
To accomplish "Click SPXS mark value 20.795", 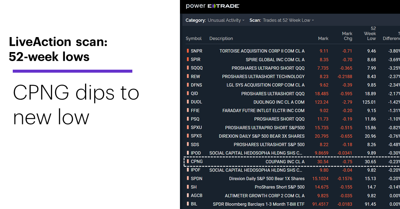I will coord(321,136).
